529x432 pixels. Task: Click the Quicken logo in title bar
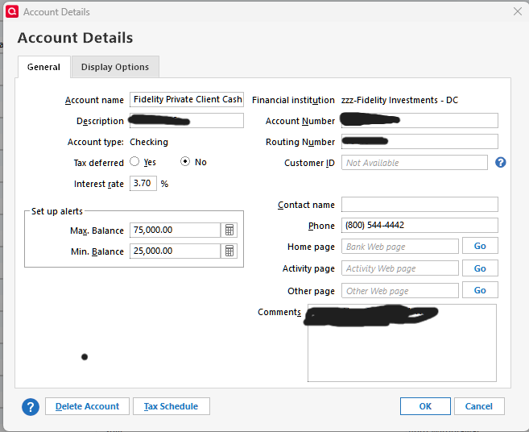coord(12,11)
